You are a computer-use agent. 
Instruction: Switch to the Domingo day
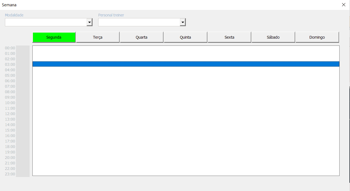point(317,37)
